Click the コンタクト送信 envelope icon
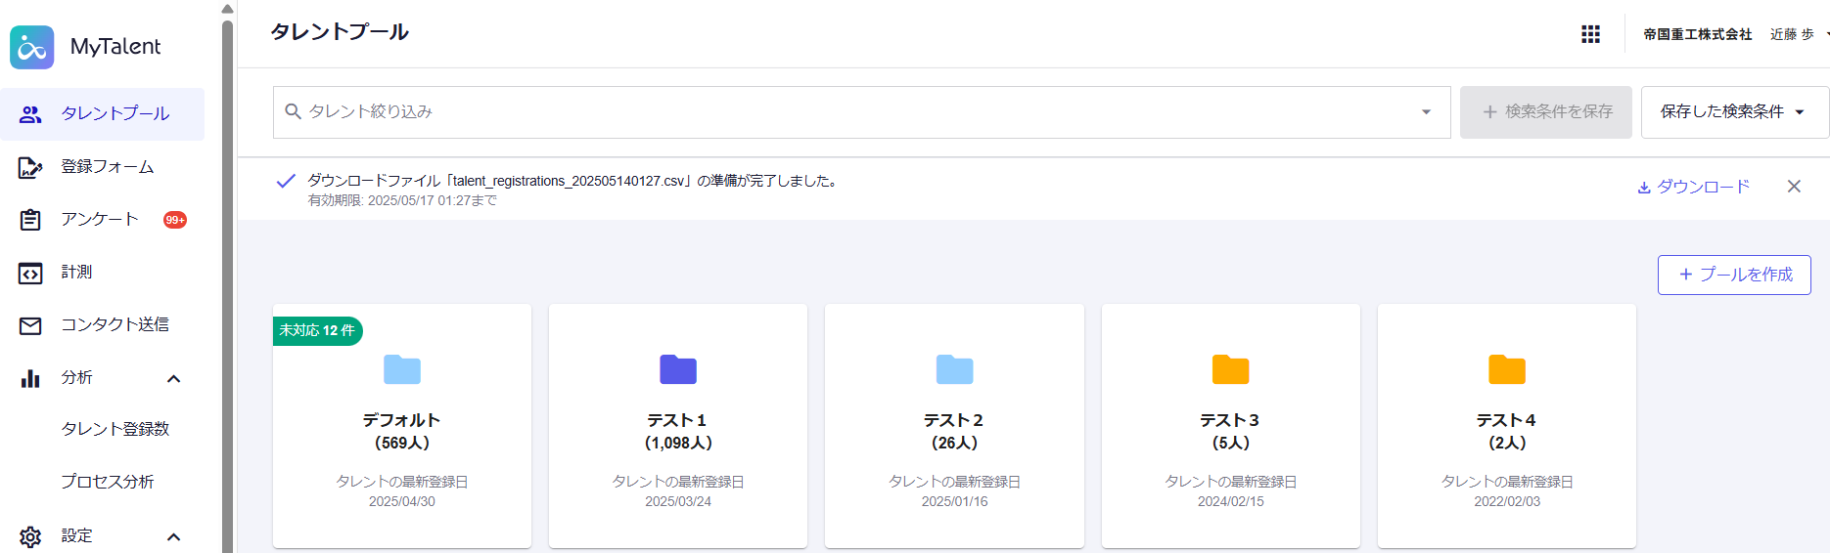 [x=30, y=325]
